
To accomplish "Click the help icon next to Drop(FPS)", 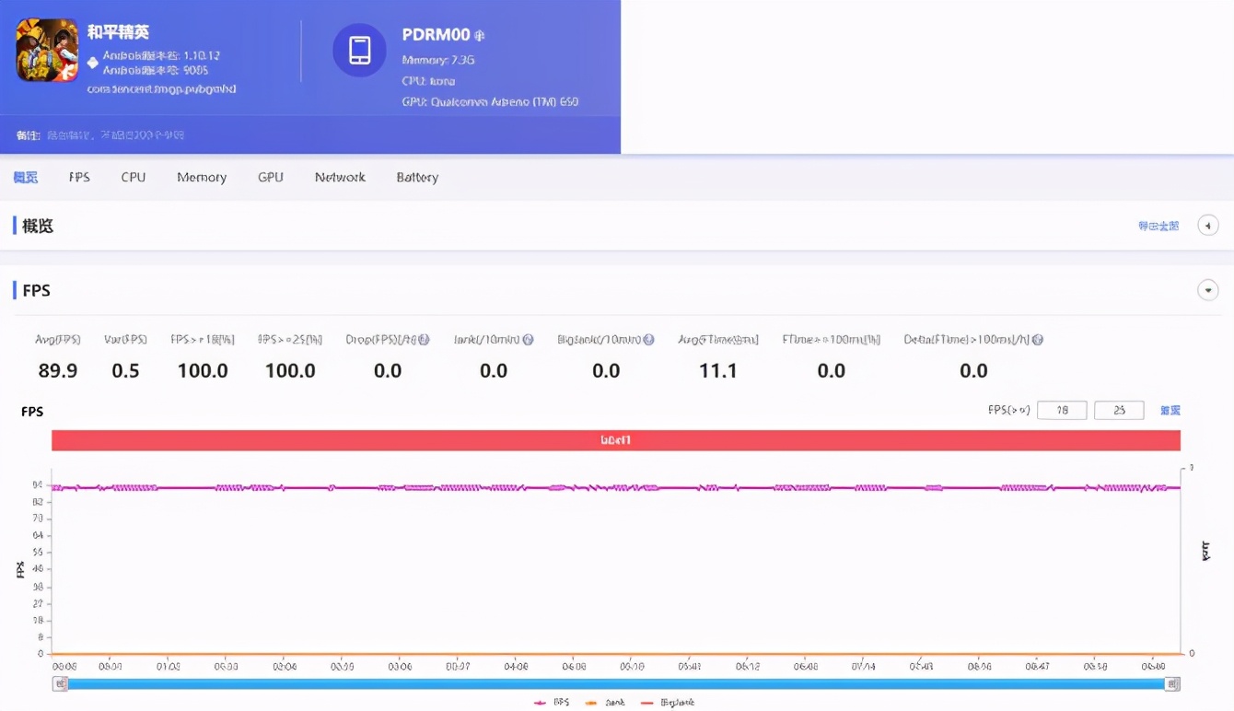I will (424, 340).
